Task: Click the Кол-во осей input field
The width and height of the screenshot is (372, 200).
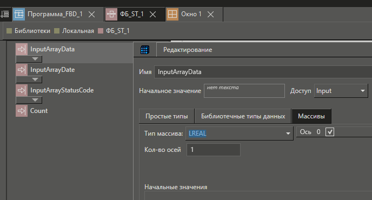Action: (x=214, y=150)
